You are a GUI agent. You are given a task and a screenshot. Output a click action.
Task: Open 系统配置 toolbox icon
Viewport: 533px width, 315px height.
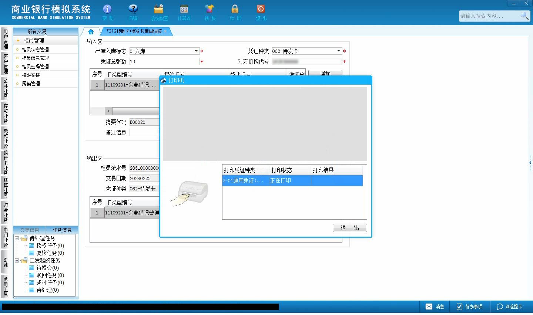159,9
